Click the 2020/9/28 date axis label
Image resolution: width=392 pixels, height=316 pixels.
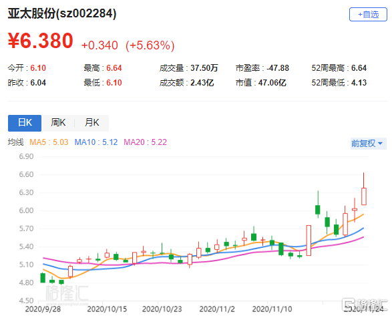(x=43, y=309)
